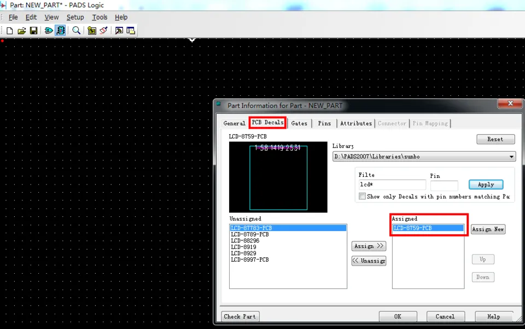
Task: Open the File menu
Action: click(x=13, y=18)
